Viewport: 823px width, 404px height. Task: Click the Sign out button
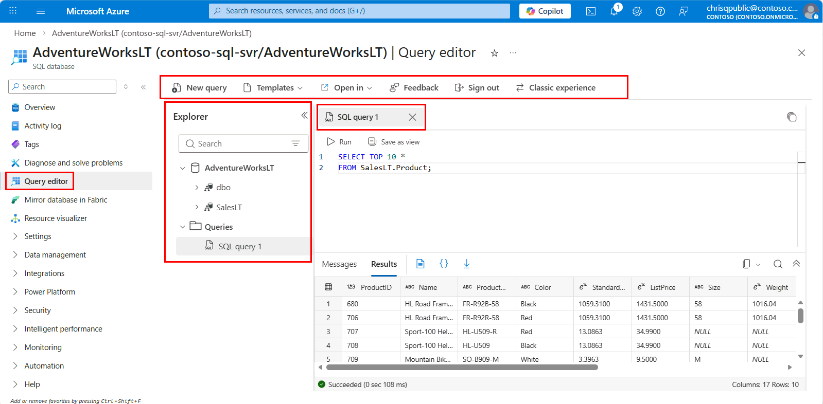(x=477, y=88)
